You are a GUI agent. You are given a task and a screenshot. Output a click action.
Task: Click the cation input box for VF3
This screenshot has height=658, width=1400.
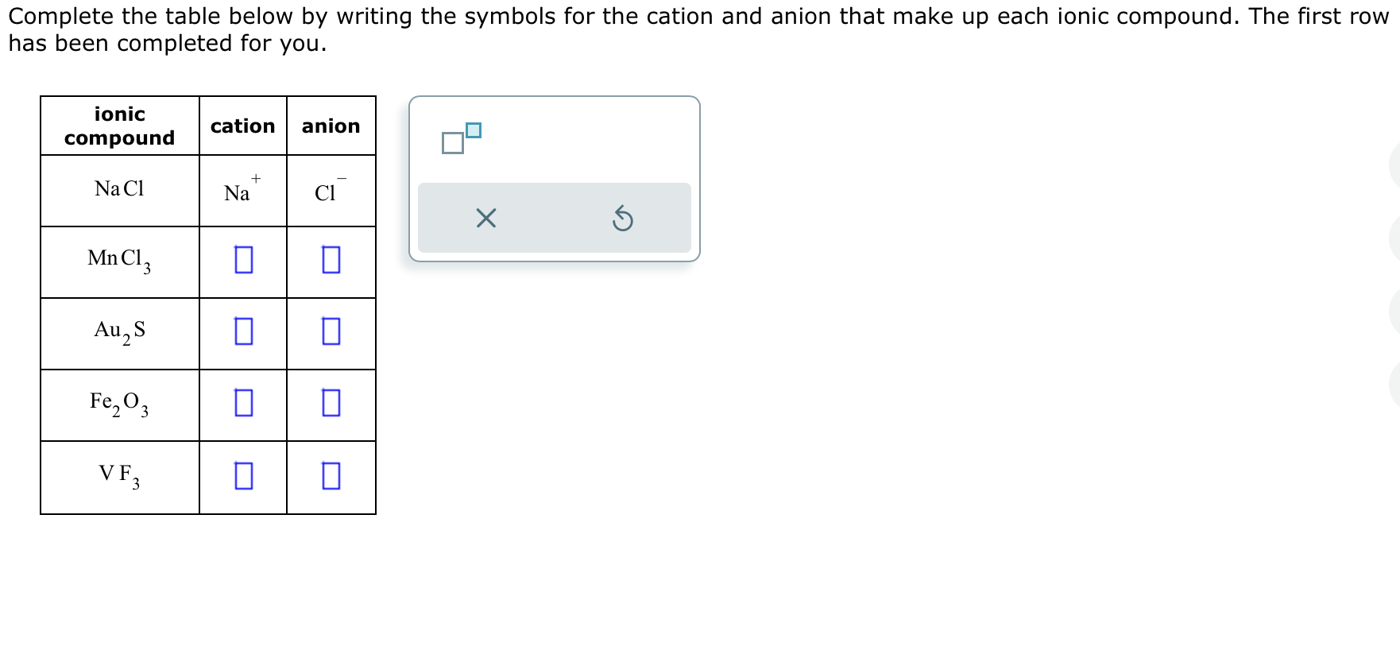click(243, 477)
